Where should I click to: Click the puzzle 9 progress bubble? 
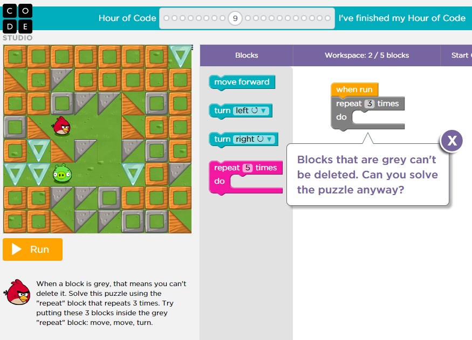point(235,18)
